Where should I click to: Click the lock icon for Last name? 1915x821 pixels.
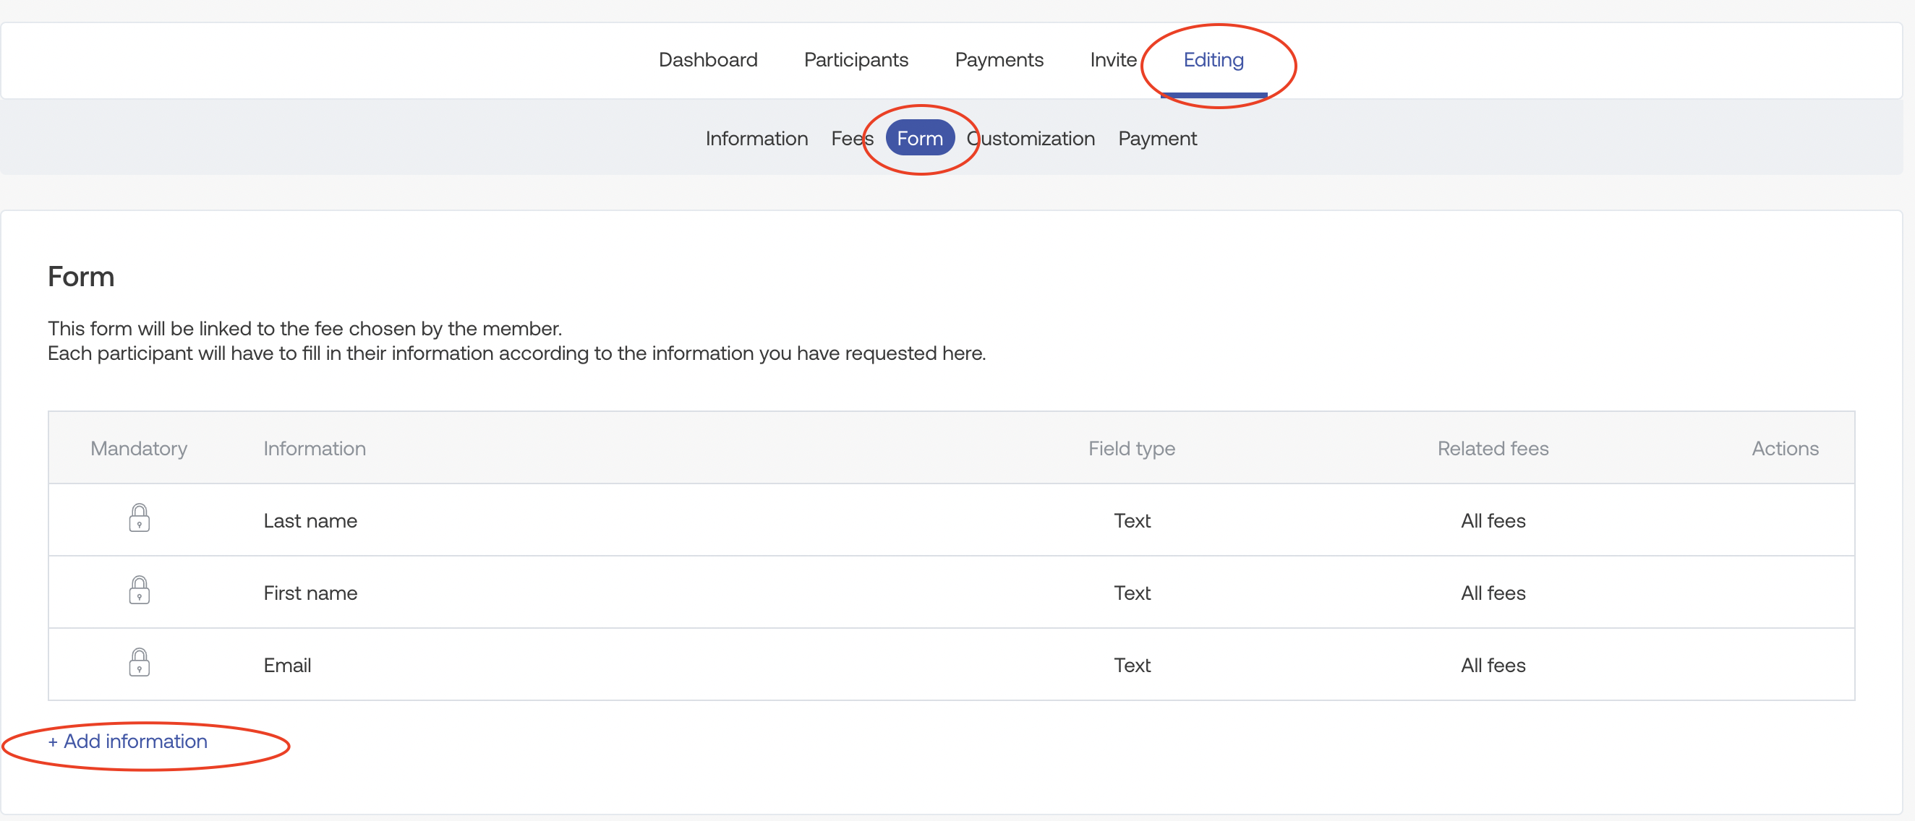coord(139,519)
